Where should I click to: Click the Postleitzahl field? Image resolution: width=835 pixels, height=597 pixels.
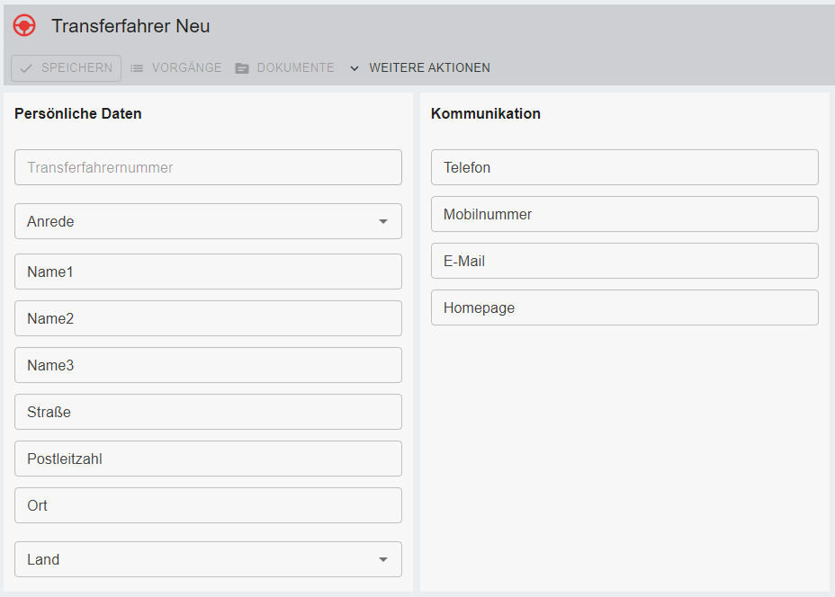(208, 459)
